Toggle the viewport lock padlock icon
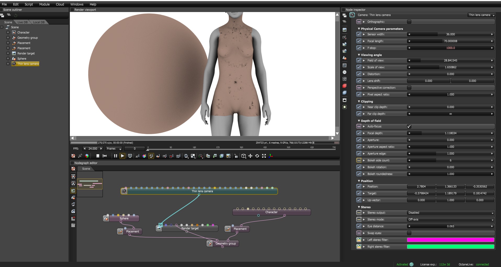This screenshot has width=501, height=267. pos(236,156)
